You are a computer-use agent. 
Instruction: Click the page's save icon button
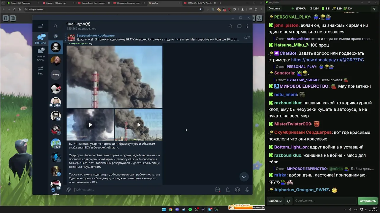[13, 18]
